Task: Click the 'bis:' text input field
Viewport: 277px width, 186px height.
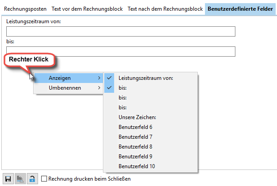Action: pos(121,52)
